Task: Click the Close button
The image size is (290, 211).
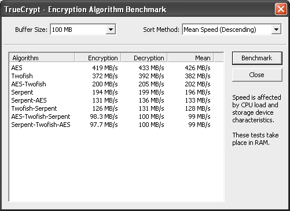Action: [x=257, y=75]
